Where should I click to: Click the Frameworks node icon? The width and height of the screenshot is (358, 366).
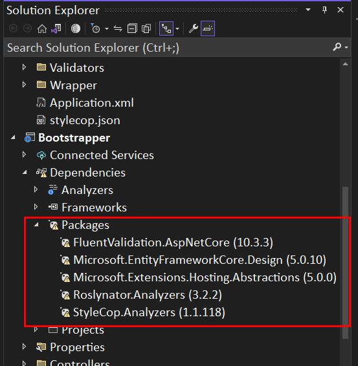coord(53,207)
